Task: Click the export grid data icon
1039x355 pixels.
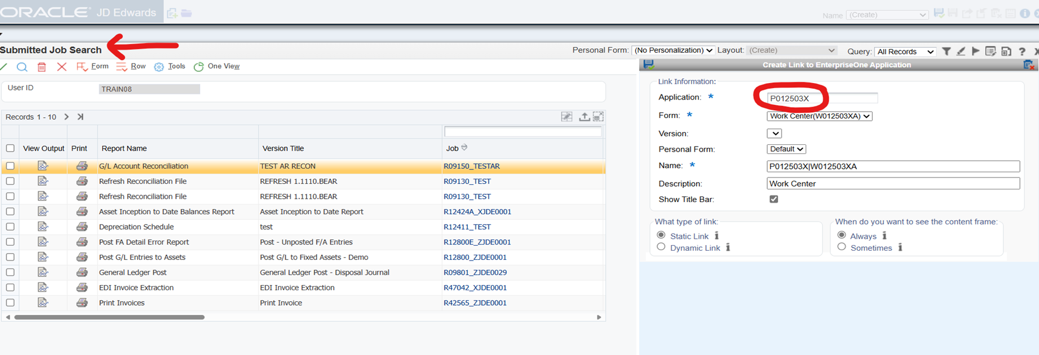Action: [x=584, y=117]
